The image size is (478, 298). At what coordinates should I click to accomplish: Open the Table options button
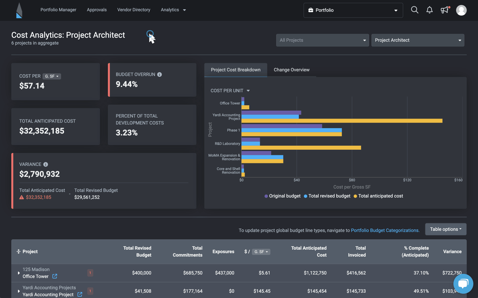point(446,229)
